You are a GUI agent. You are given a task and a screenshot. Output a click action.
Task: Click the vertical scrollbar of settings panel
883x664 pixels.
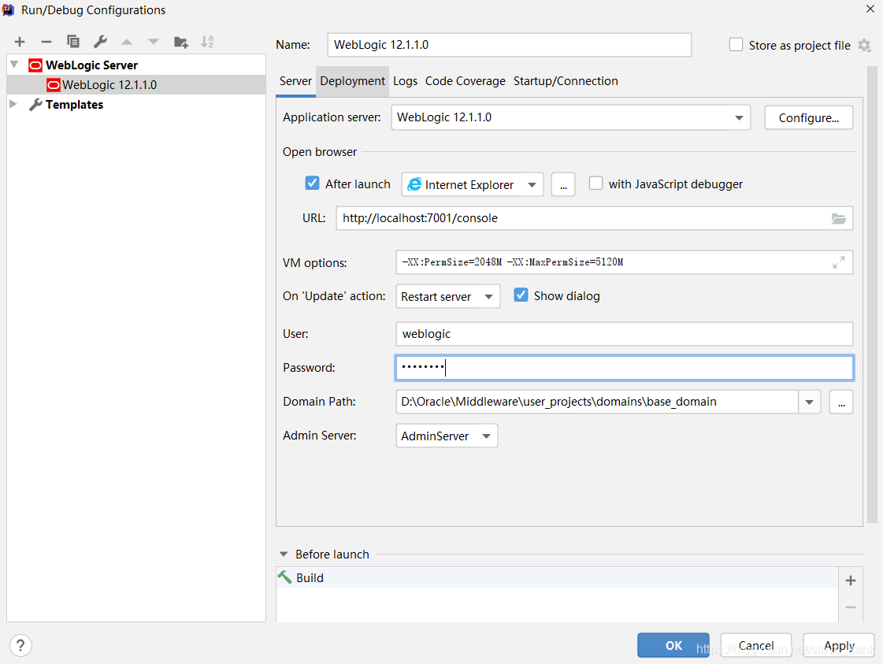[x=872, y=295]
